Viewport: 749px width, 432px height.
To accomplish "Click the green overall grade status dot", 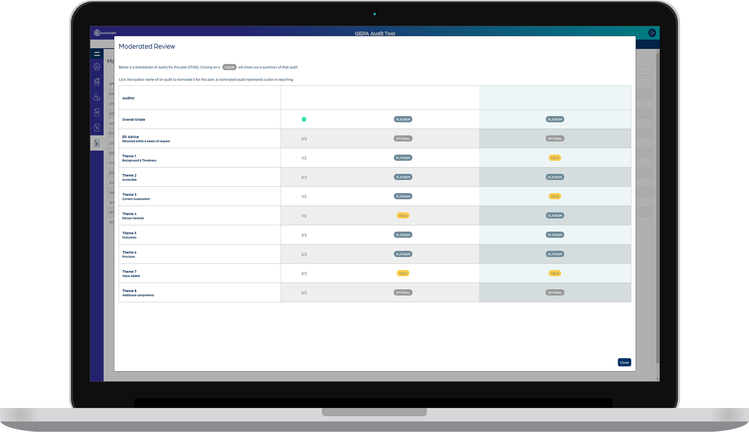I will pyautogui.click(x=304, y=119).
